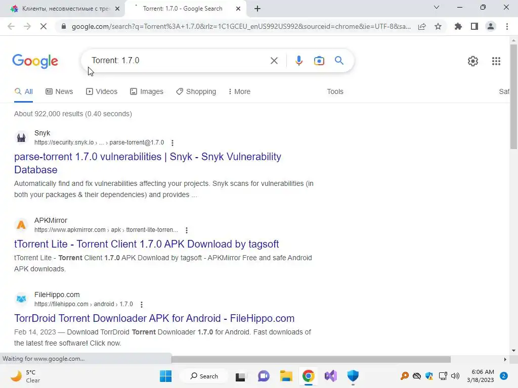Open Chat app on taskbar
The height and width of the screenshot is (388, 518).
(x=263, y=376)
